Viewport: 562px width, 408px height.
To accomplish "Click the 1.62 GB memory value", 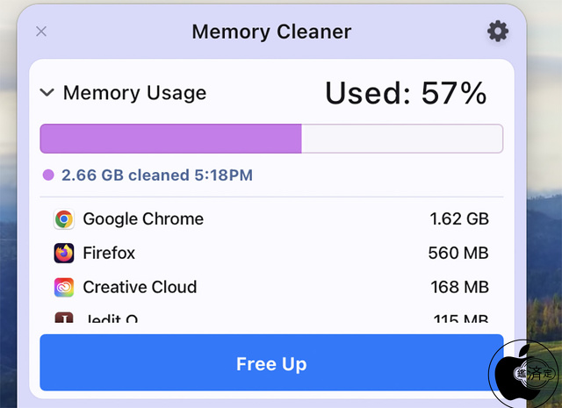I will click(x=459, y=219).
